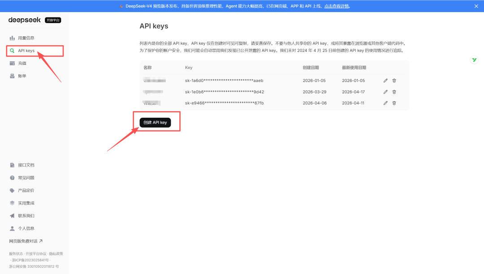The height and width of the screenshot is (274, 484).
Task: Click the FAQ question mark icon
Action: pos(12,178)
